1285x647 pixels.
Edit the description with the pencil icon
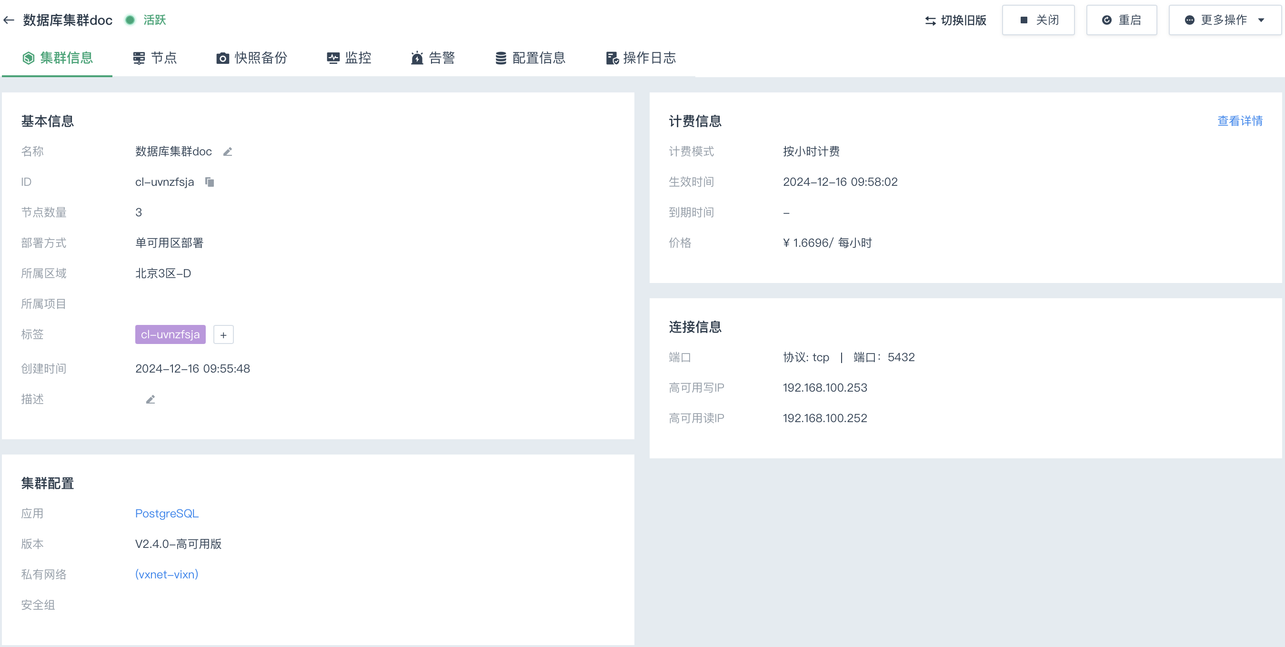[x=150, y=399]
